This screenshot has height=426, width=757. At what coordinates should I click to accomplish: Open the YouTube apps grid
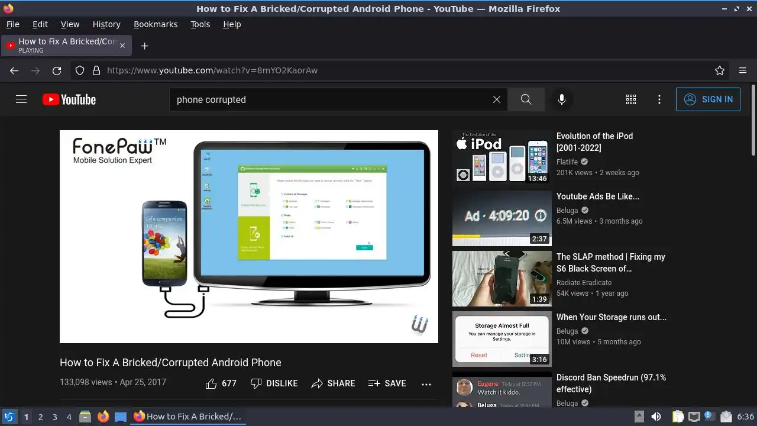(x=631, y=99)
